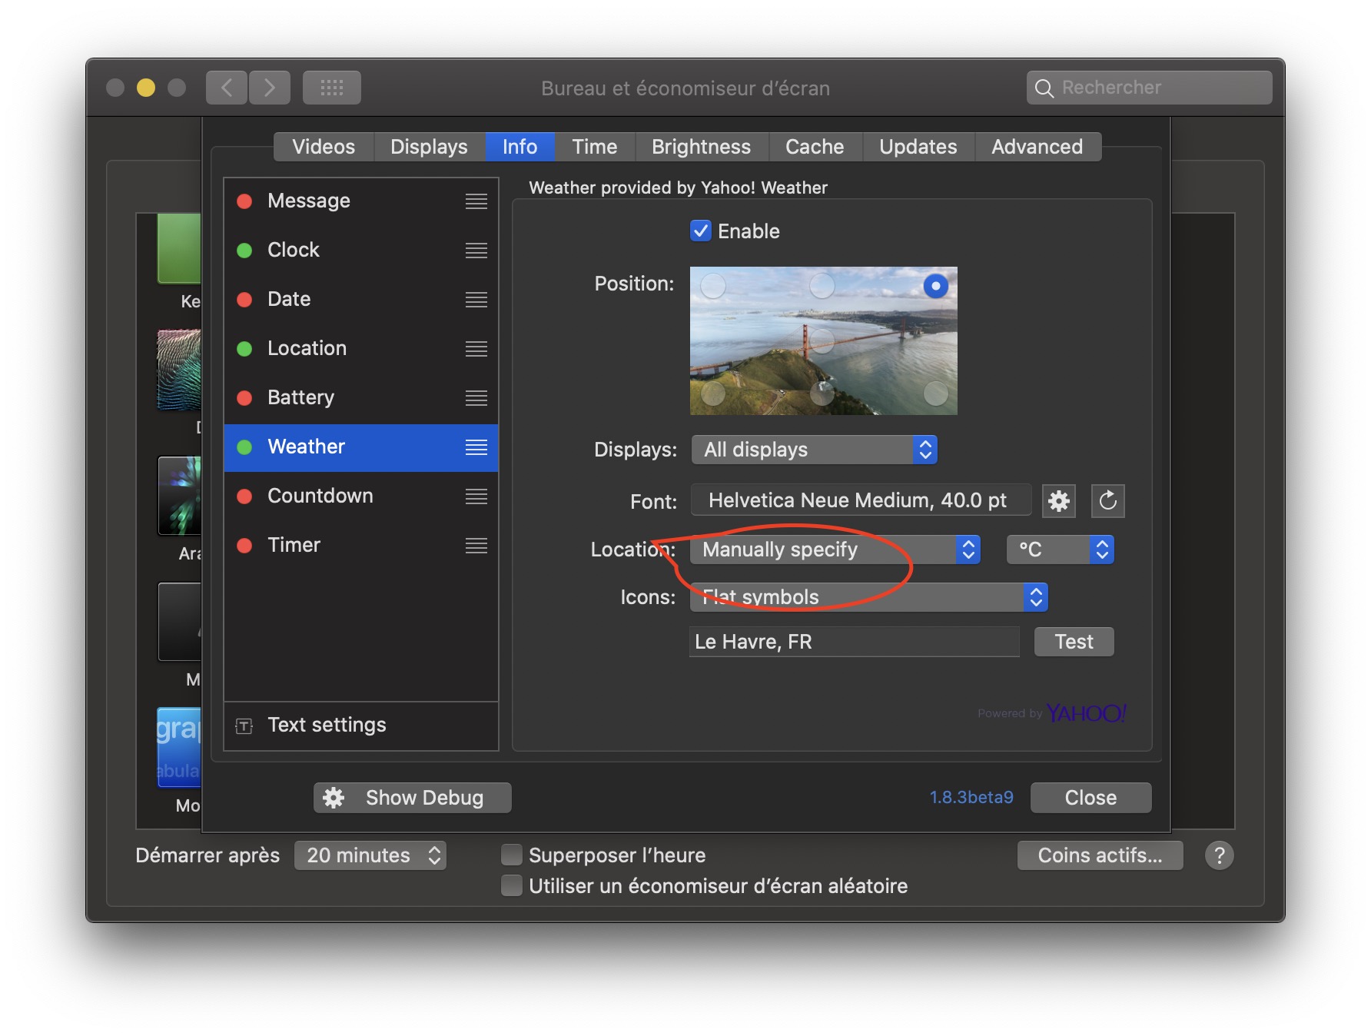Check Utiliser un économiseur d'écran aléatoire
Screen dimensions: 1371x1036
511,885
